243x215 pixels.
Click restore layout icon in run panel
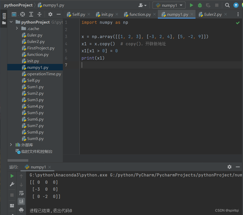coord(12,206)
